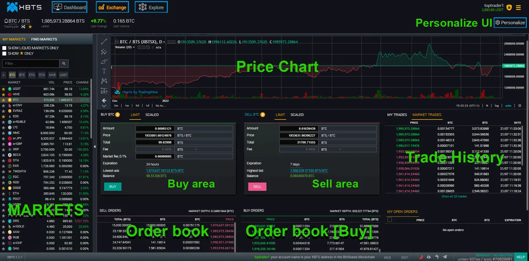
Task: Toggle the log scale on the chart
Action: pos(497,106)
